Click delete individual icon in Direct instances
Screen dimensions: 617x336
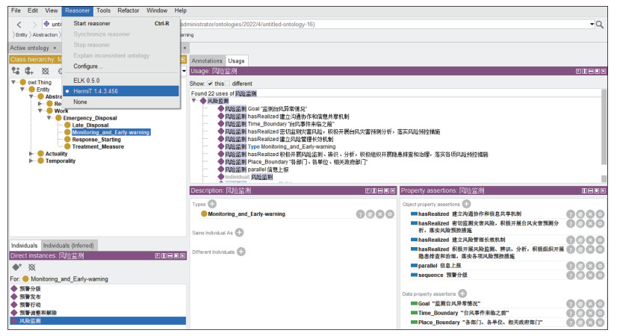[x=31, y=267]
